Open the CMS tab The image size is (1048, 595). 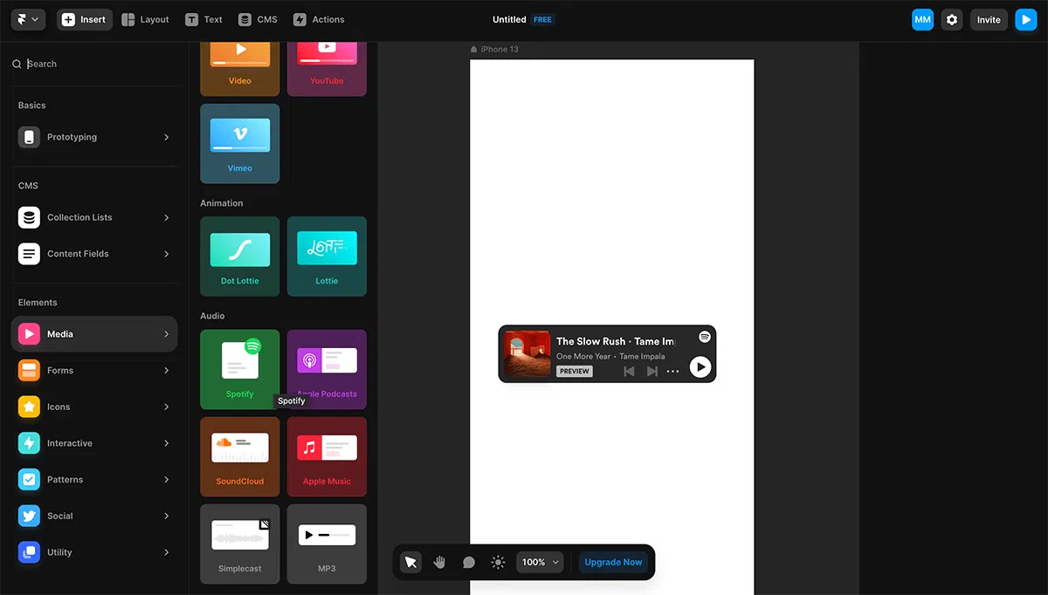point(258,20)
